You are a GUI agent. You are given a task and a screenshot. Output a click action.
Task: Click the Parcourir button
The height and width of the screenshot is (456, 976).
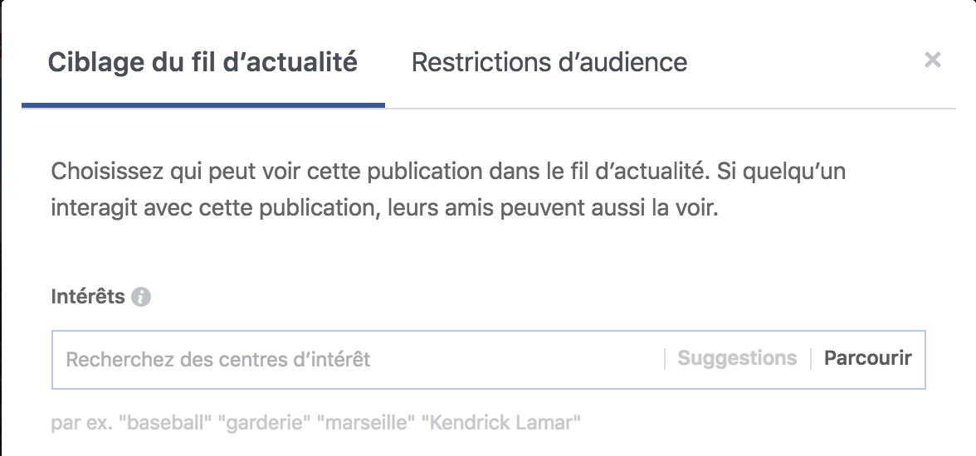tap(867, 358)
